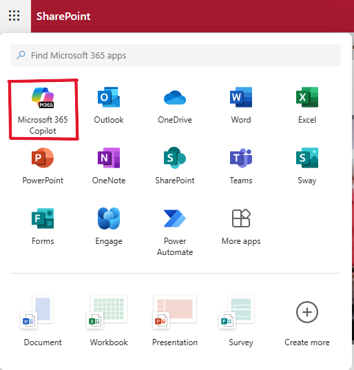Image resolution: width=354 pixels, height=370 pixels.
Task: Click the search magnifier icon
Action: 21,55
